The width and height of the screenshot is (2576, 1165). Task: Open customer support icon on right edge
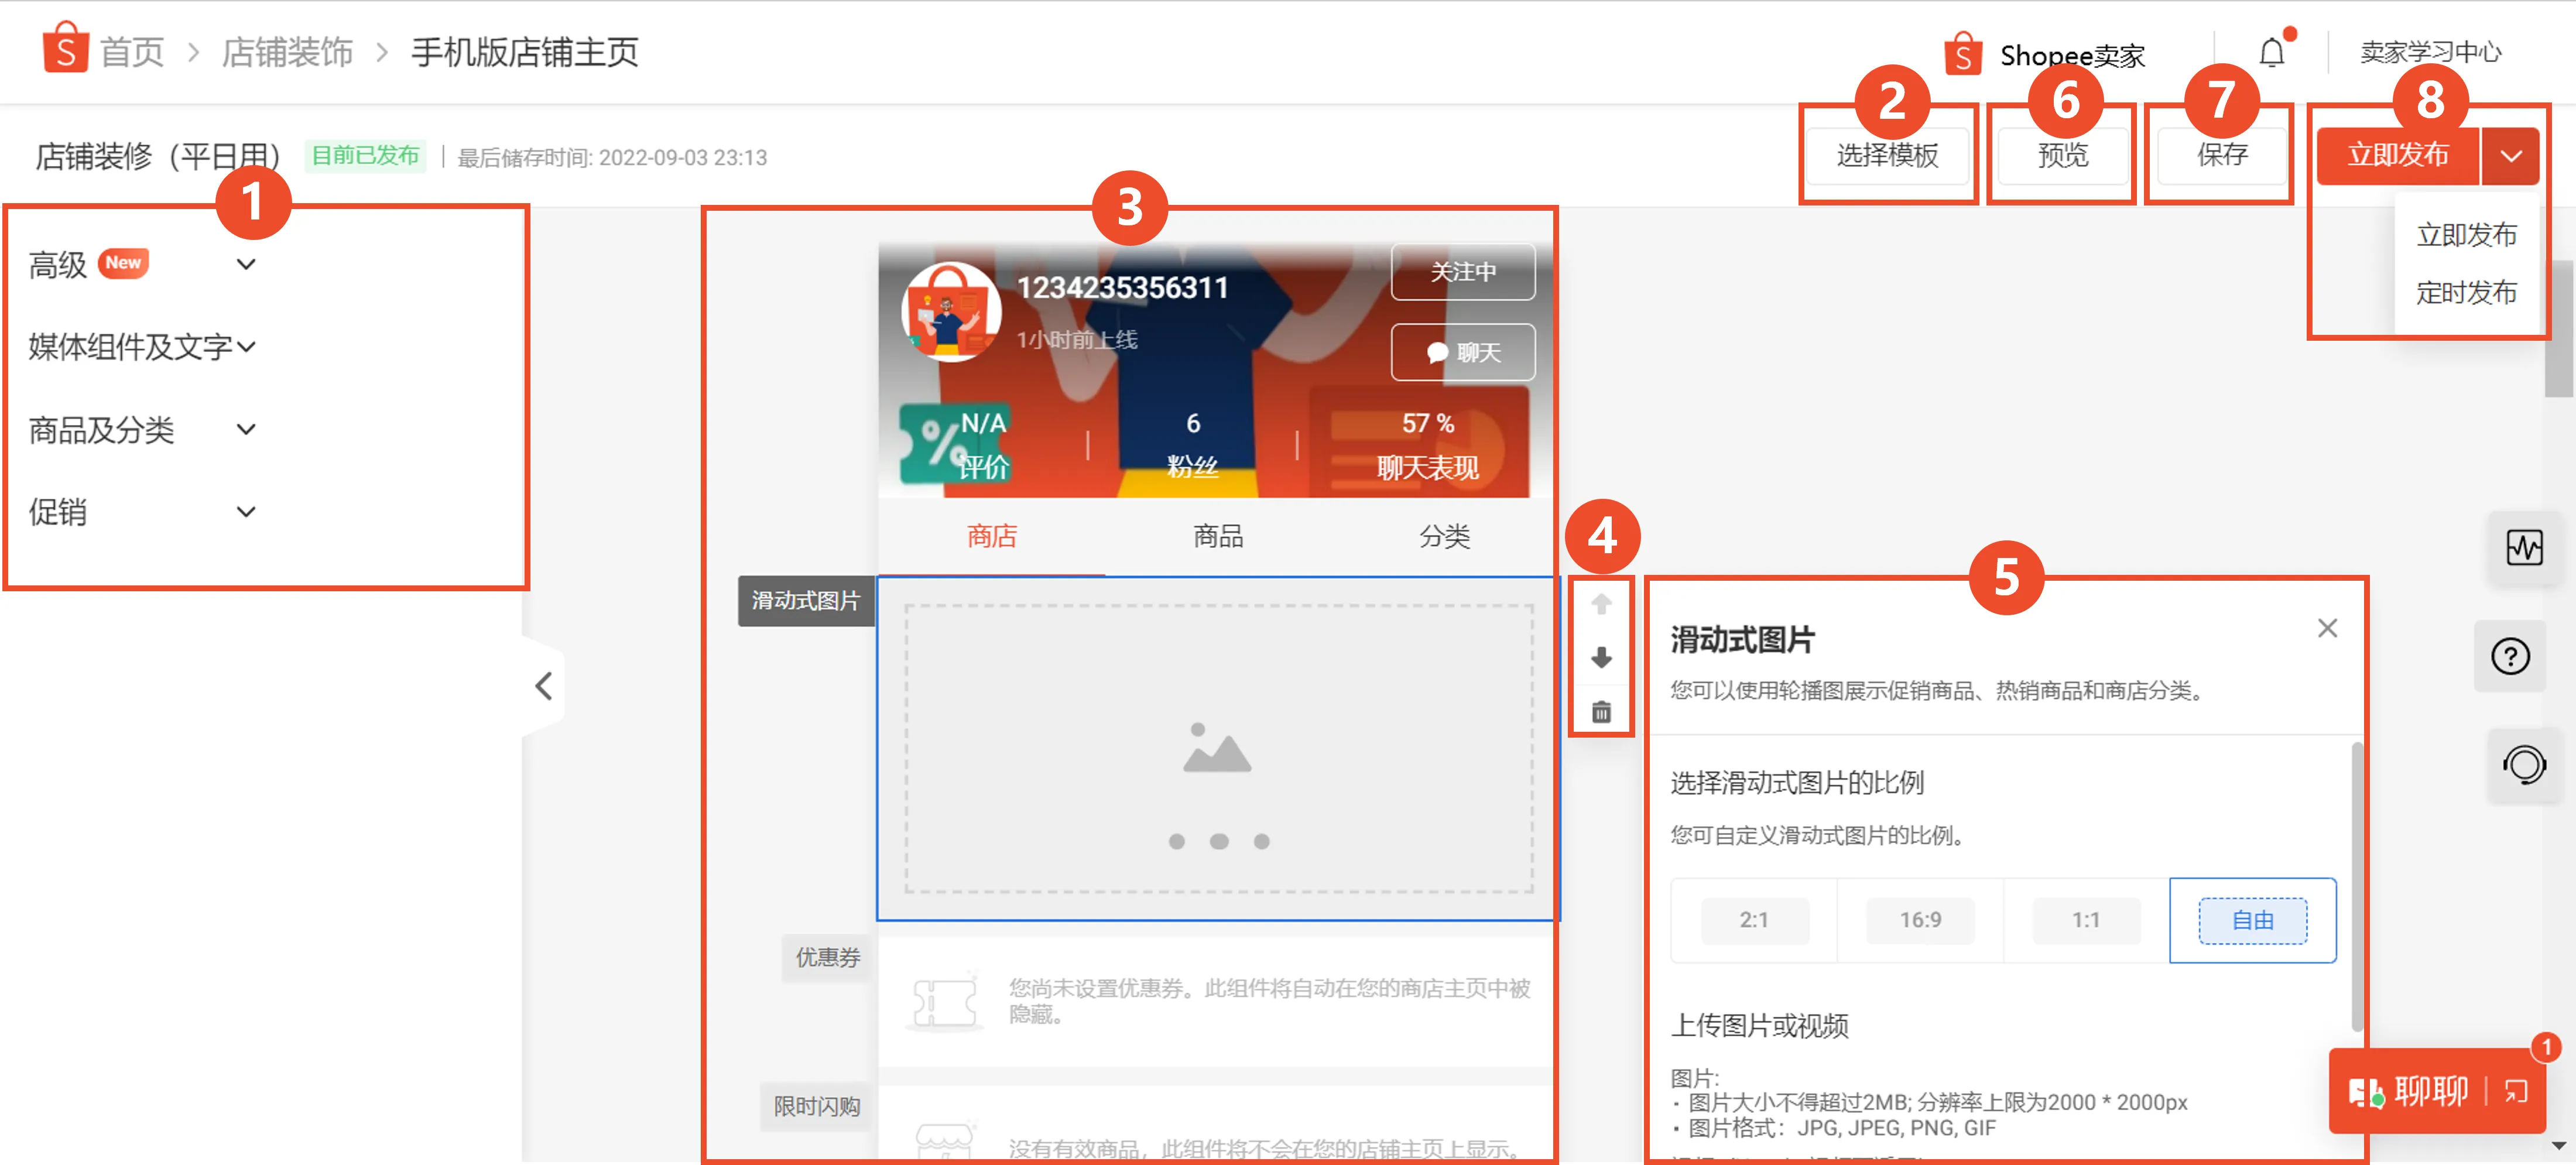[2524, 765]
